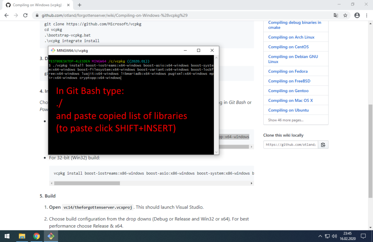
Task: Click the wiki clone URL field
Action: 291,144
